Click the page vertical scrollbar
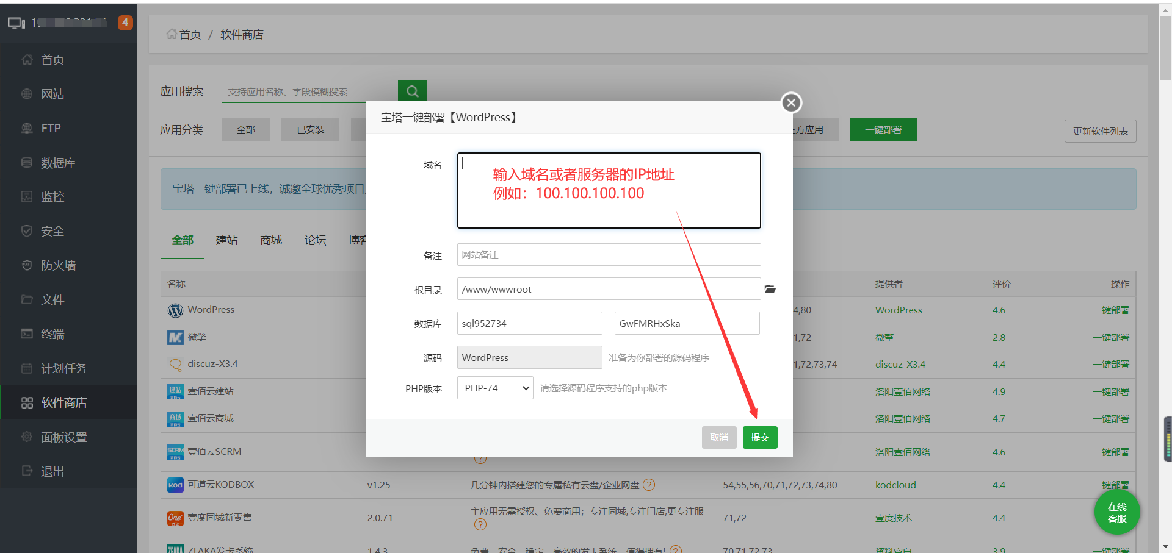The image size is (1172, 553). [1165, 49]
